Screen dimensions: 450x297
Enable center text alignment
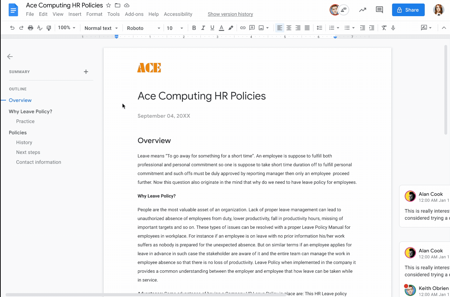click(289, 27)
